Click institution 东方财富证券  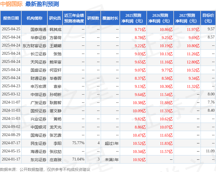pyautogui.click(x=35, y=46)
